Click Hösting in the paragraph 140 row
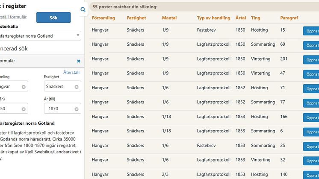319x179 pixels. 259,174
